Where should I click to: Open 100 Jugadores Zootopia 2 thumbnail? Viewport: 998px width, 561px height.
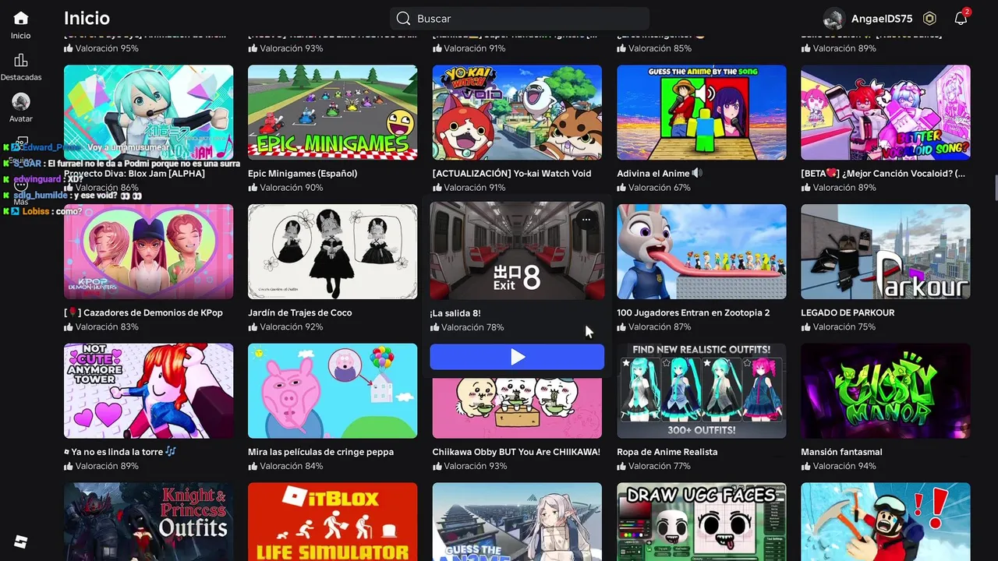[x=701, y=252]
